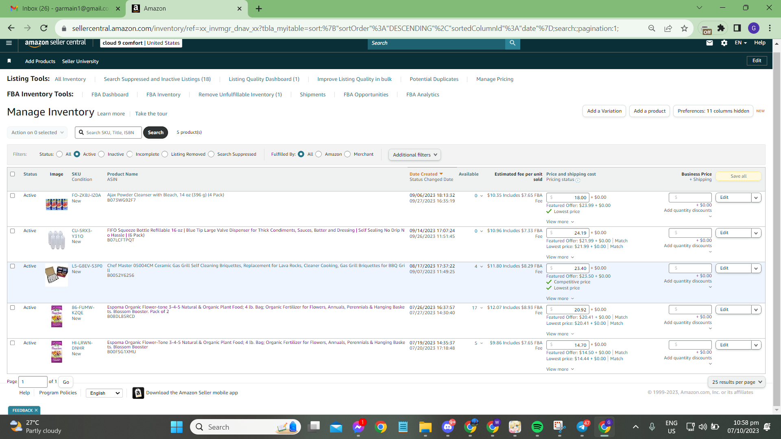The width and height of the screenshot is (781, 439).
Task: Open the Windows Start menu
Action: [x=177, y=427]
